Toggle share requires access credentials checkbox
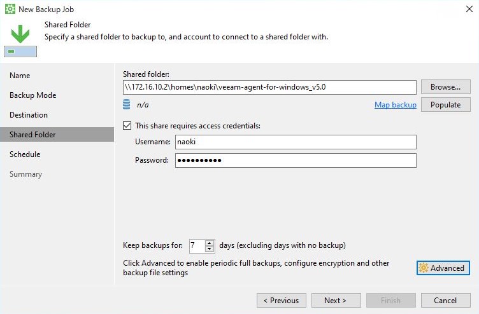The height and width of the screenshot is (314, 479). [127, 126]
